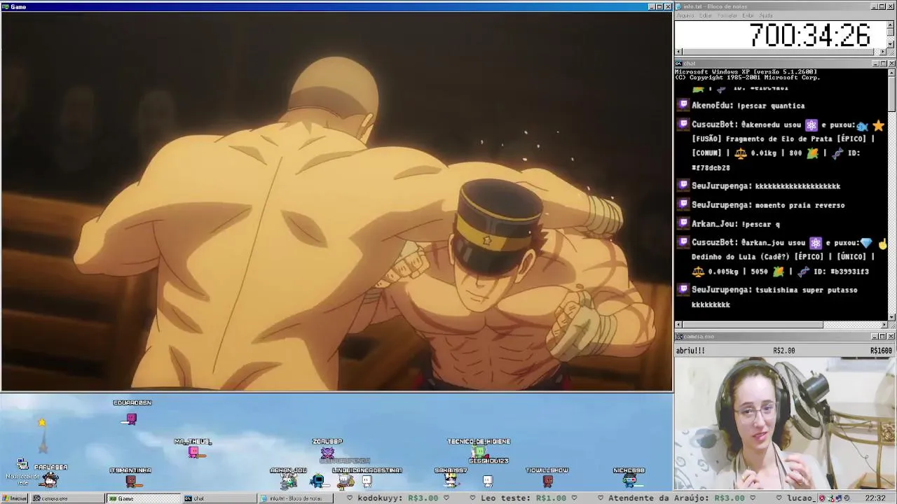Click the R$2.00 value in camera.exe
The height and width of the screenshot is (504, 897).
(x=784, y=351)
